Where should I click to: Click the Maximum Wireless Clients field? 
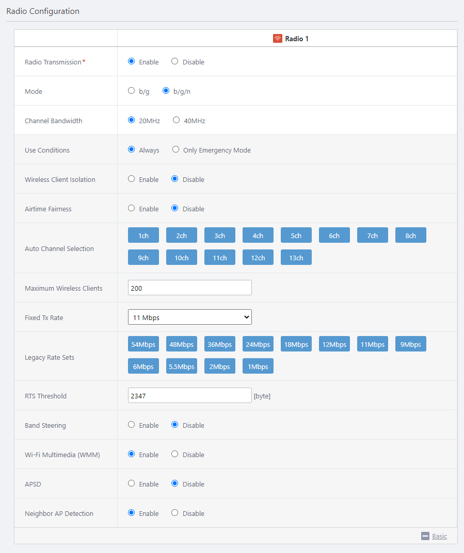[x=189, y=288]
